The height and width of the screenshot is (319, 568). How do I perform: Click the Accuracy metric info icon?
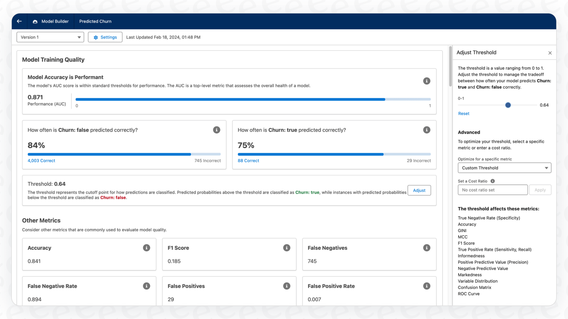pyautogui.click(x=146, y=247)
